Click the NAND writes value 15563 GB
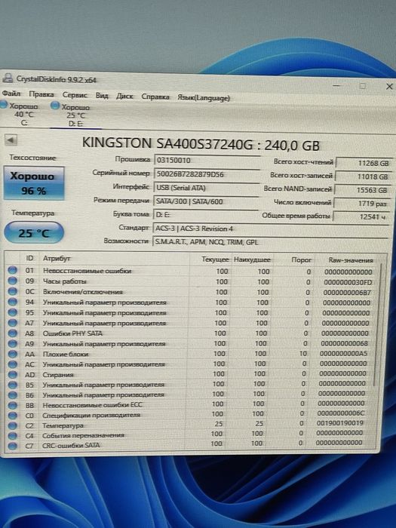Viewport: 396px width, 528px height. tap(362, 190)
